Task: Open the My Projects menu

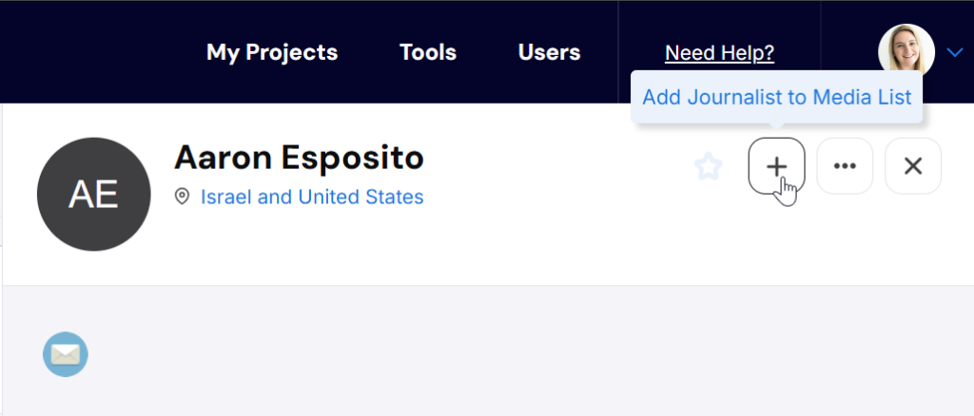Action: click(272, 52)
